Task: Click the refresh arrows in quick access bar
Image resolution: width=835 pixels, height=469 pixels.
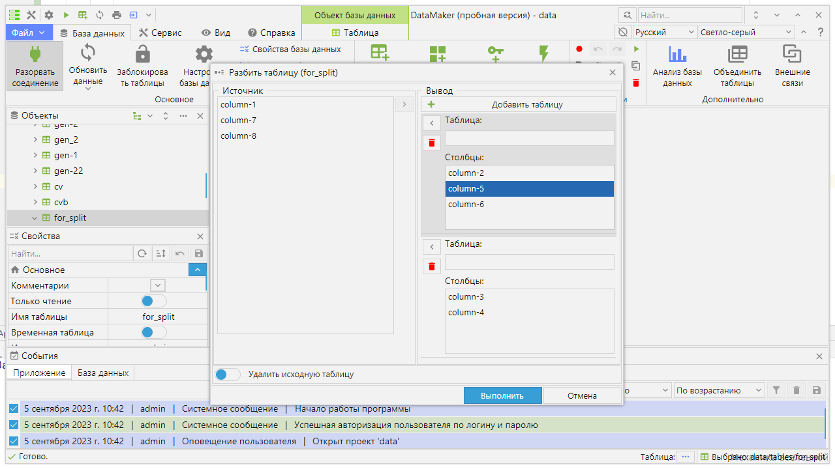Action: click(100, 14)
